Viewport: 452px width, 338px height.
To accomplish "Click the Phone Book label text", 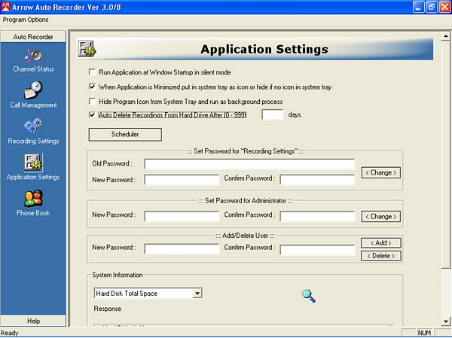I will click(x=33, y=213).
